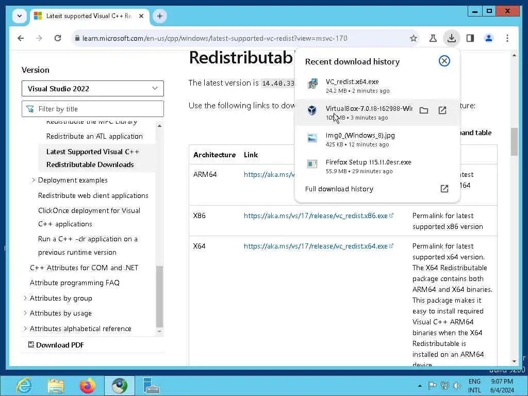This screenshot has width=528, height=396.
Task: Click the Filter by title field
Action: 93,109
